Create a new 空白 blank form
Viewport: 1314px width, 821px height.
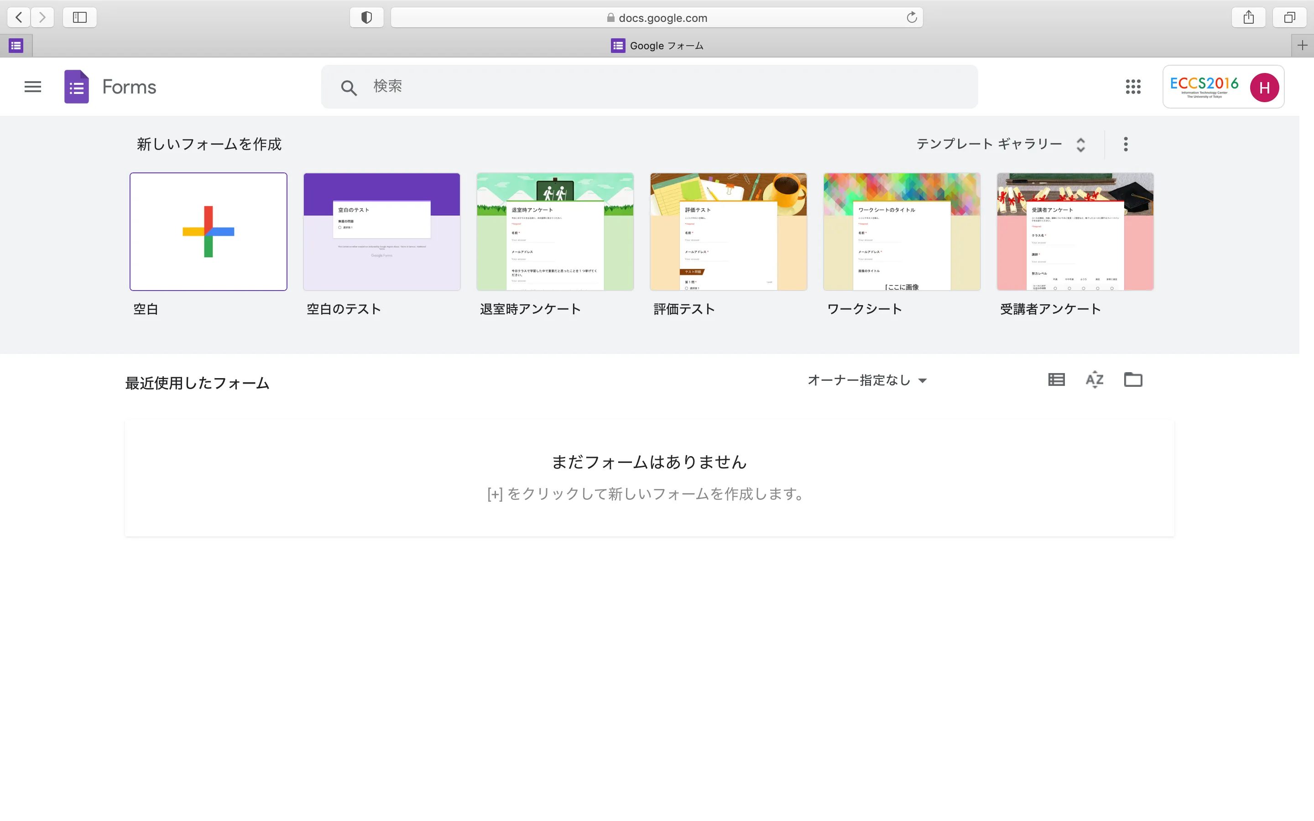pos(209,232)
